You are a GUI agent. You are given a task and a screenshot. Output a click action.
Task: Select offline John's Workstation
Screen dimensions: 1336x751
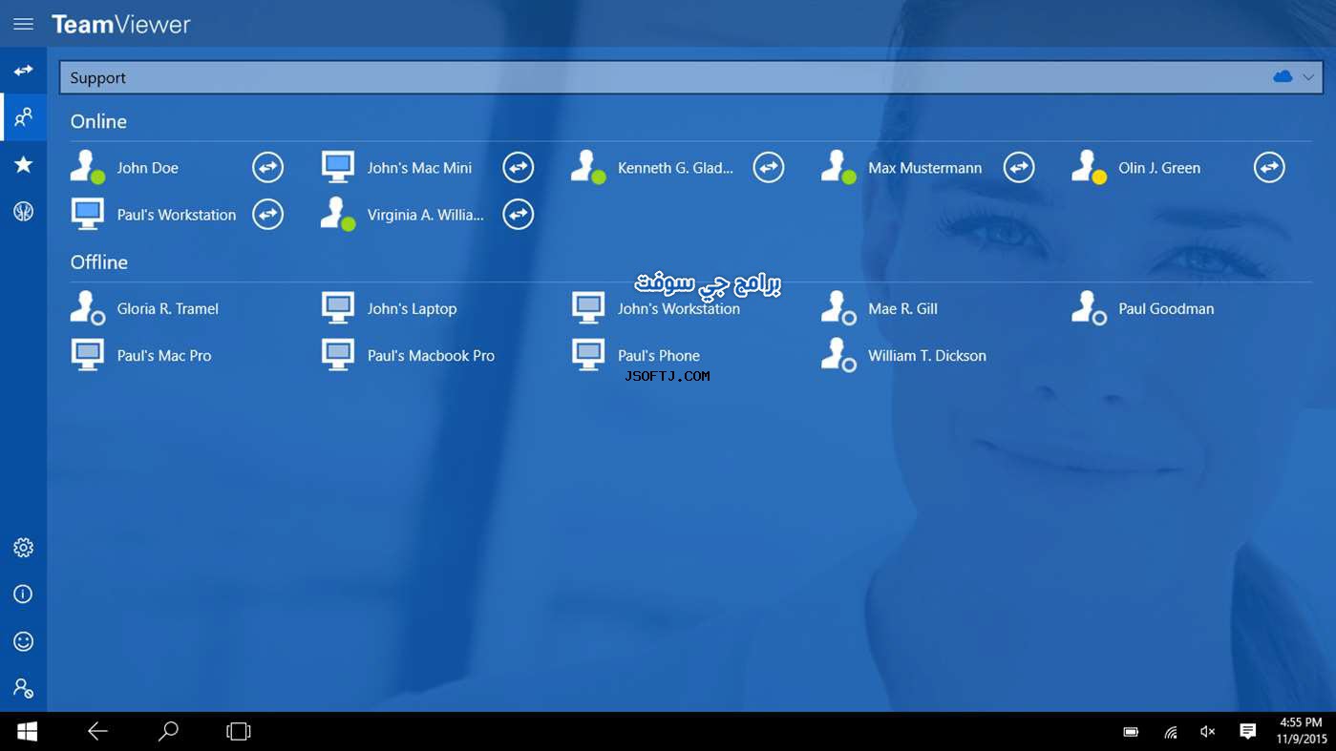(x=678, y=309)
